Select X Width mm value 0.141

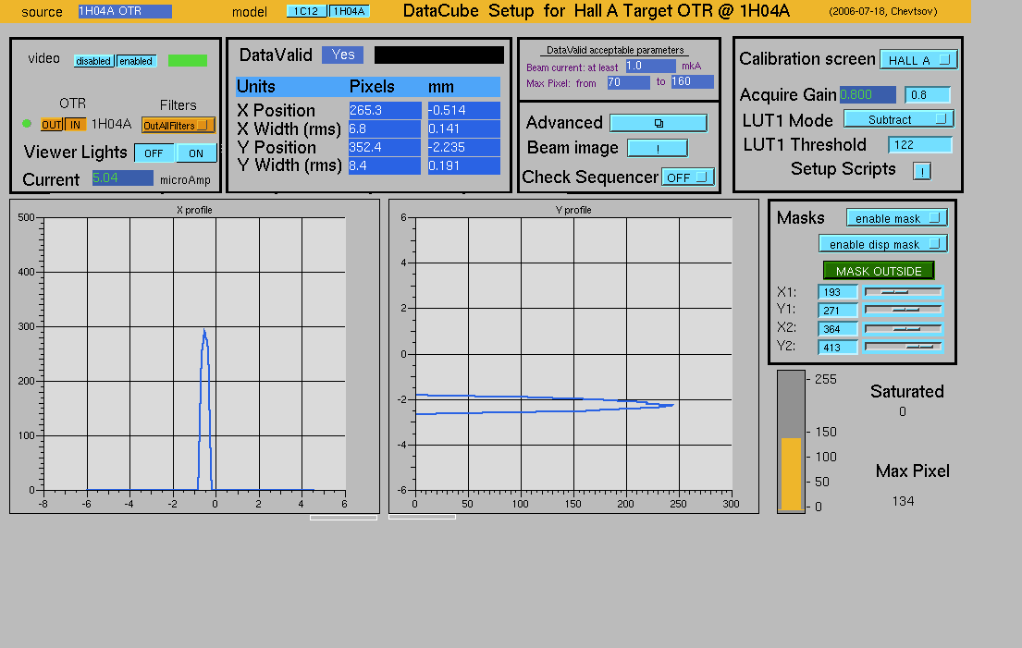click(463, 128)
